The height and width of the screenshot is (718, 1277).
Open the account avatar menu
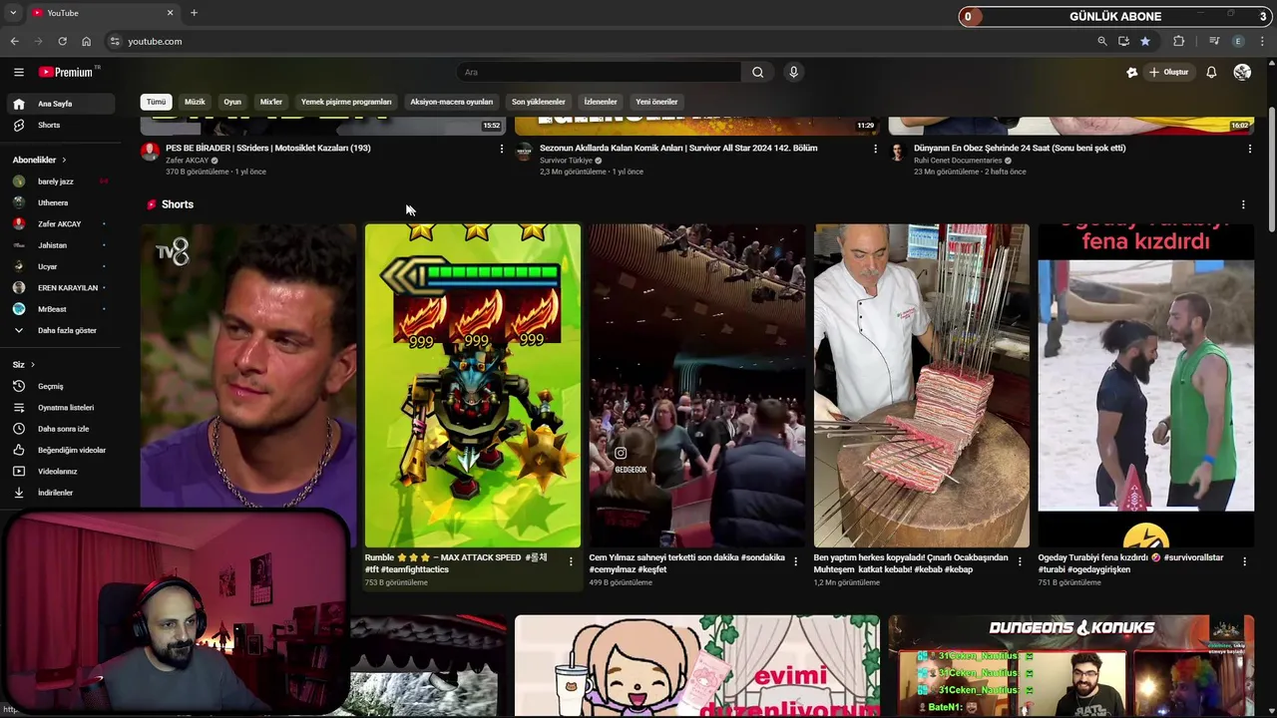tap(1242, 72)
